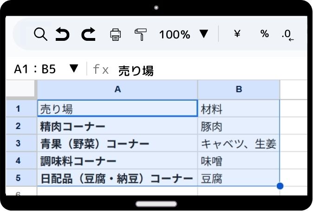Decrease decimal places
313x211 pixels.
[287, 34]
